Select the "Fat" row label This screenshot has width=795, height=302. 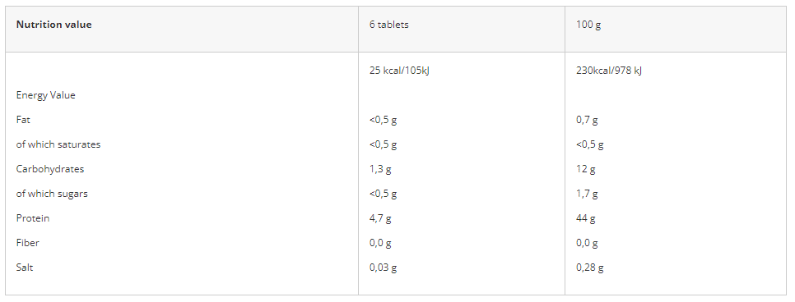click(23, 120)
